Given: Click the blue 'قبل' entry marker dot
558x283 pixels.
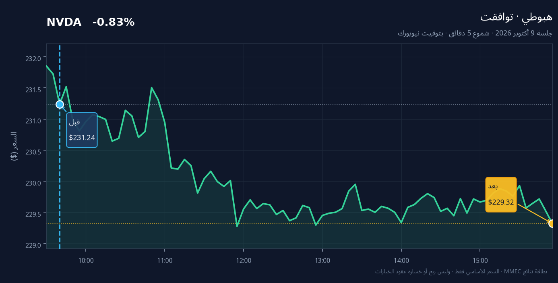Looking at the screenshot, I should 60,105.
